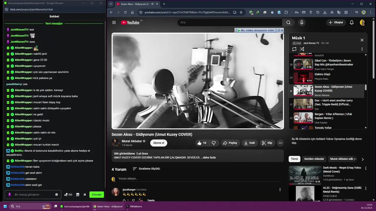The image size is (376, 211).
Task: Click Bu video dosyasını indir overlay button
Action: click(x=256, y=30)
